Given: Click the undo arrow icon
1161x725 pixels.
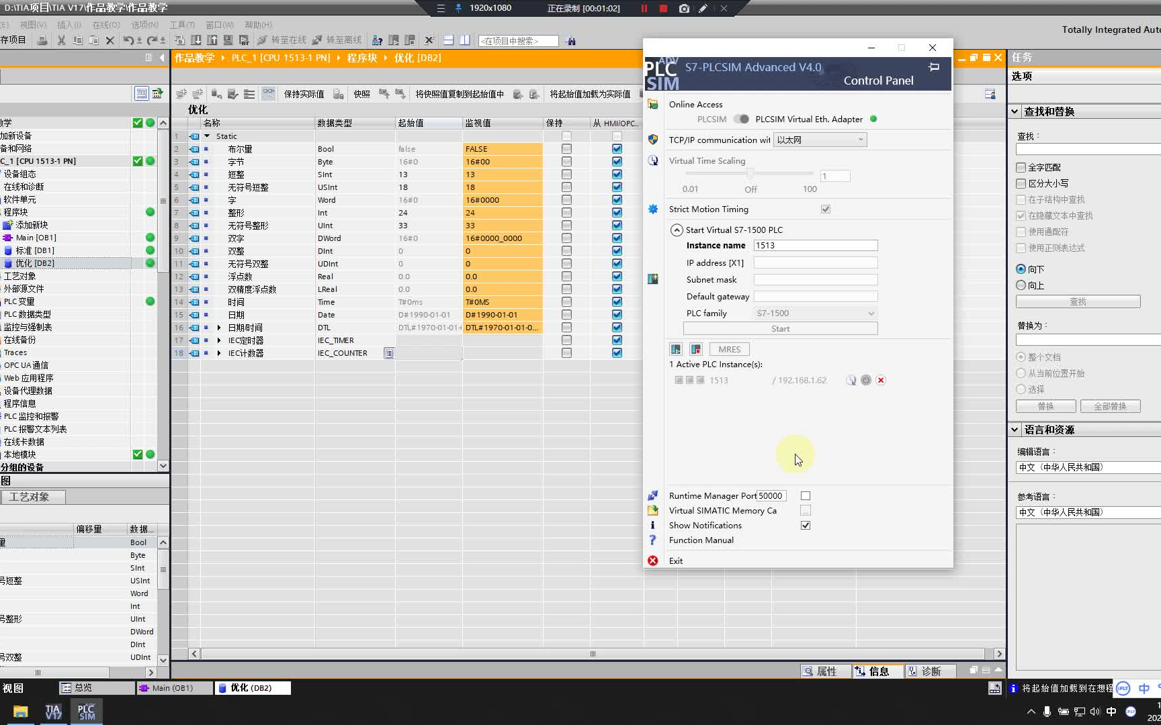Looking at the screenshot, I should [x=128, y=40].
